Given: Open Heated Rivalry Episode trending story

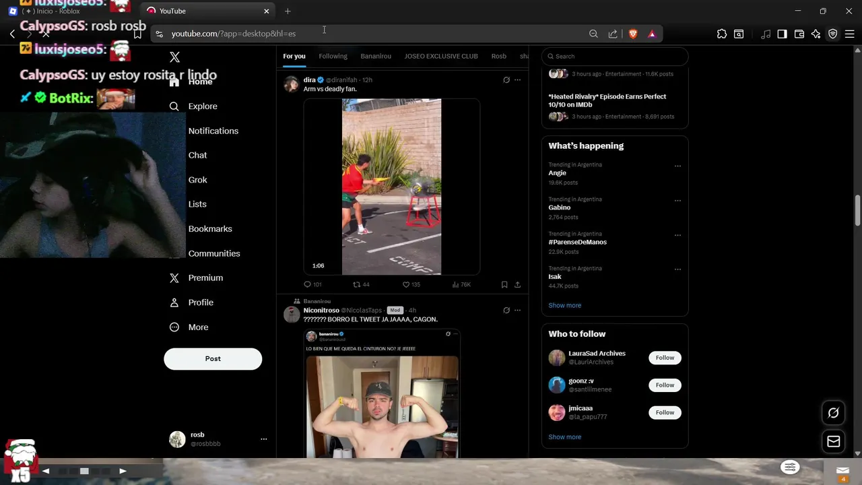Looking at the screenshot, I should 607,100.
